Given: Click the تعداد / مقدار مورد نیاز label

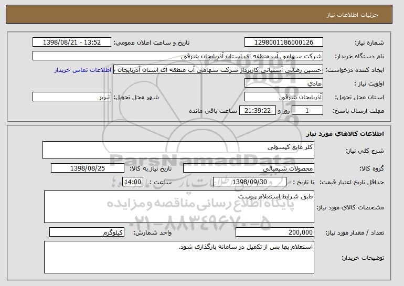Looking at the screenshot, I should click(x=355, y=232).
